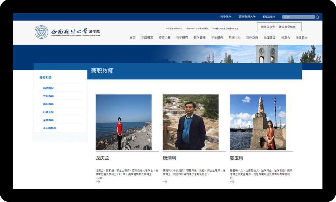
Task: Go to 新闻中心 in the nav bar
Action: coord(235,38)
